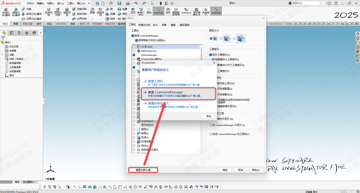Click the traffic light rebuild icon

(x=161, y=3)
